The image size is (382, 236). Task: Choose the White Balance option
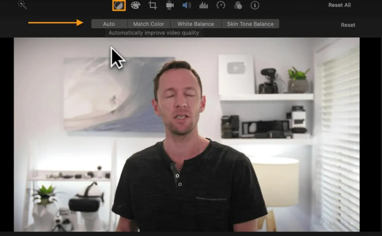click(195, 24)
